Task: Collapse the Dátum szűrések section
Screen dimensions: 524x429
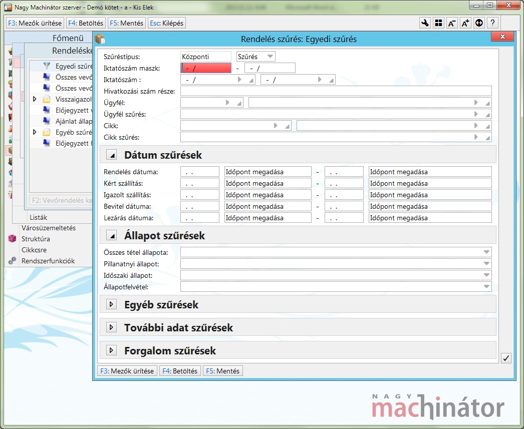Action: coord(111,155)
